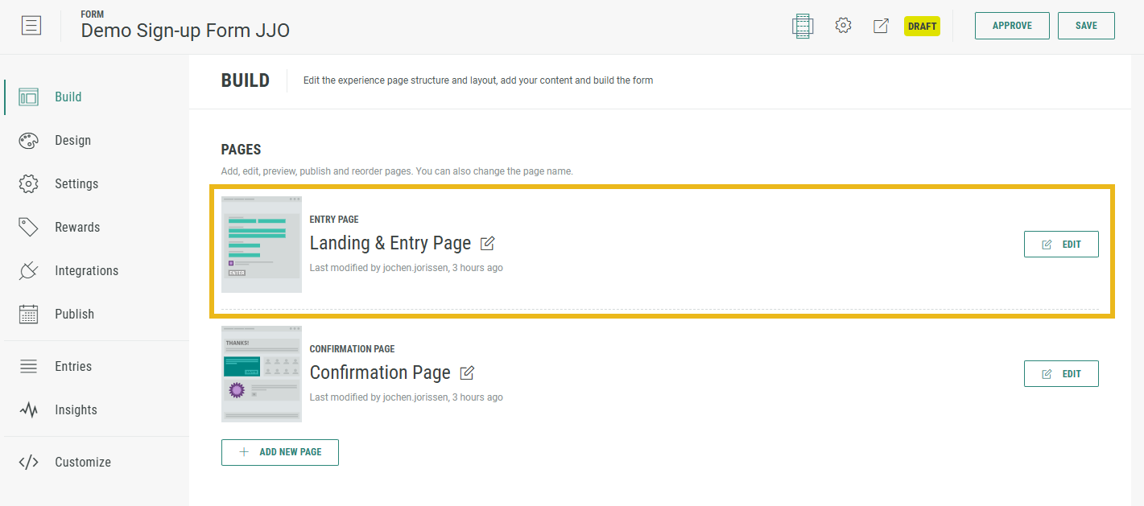Add a new page
1144x506 pixels.
coord(279,452)
